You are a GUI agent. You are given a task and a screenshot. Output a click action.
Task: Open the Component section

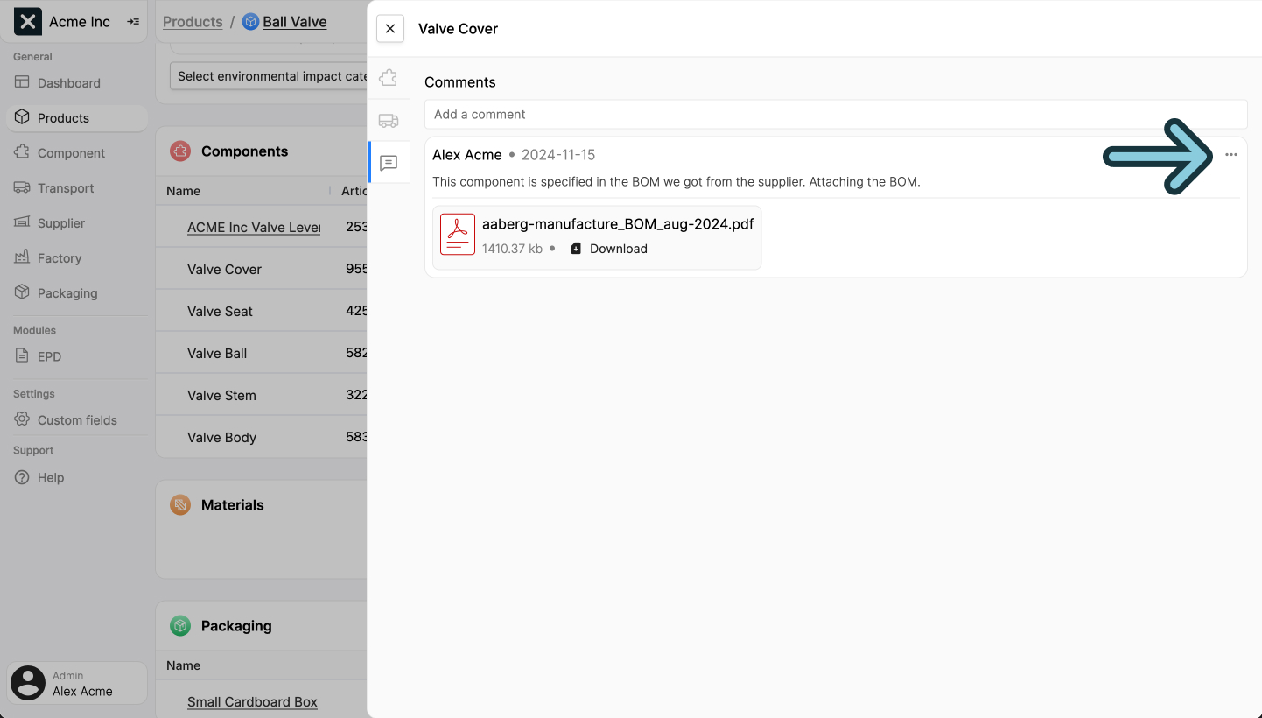69,152
